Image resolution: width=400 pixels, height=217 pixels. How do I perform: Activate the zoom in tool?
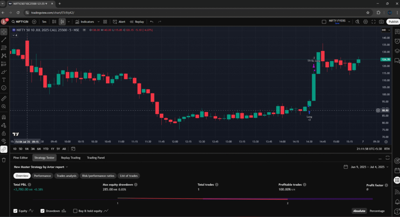pyautogui.click(x=4, y=106)
